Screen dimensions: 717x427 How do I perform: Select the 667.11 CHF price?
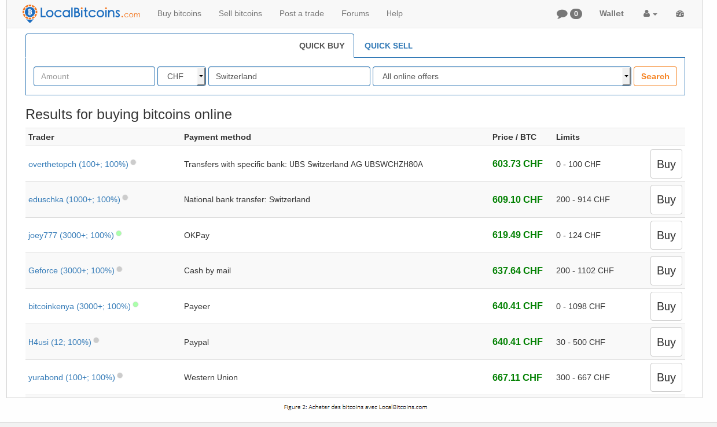pos(517,377)
